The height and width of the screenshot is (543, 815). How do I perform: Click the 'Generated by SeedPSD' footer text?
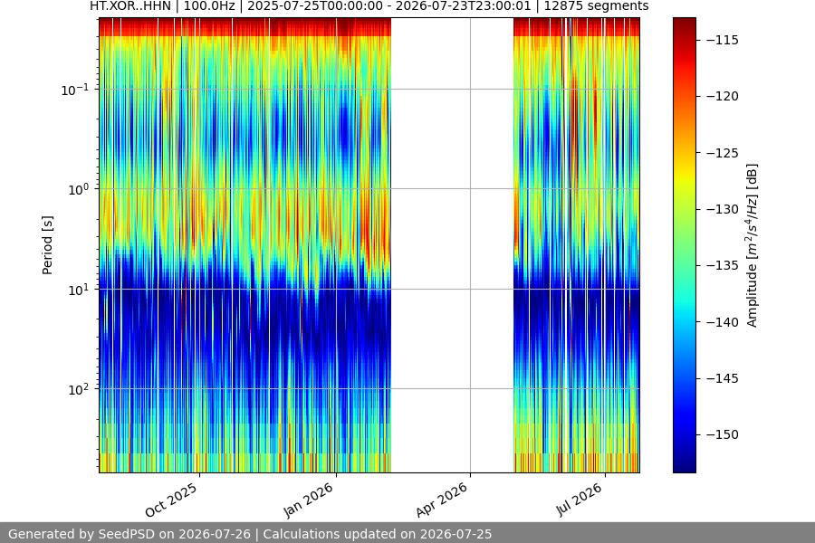click(x=250, y=534)
